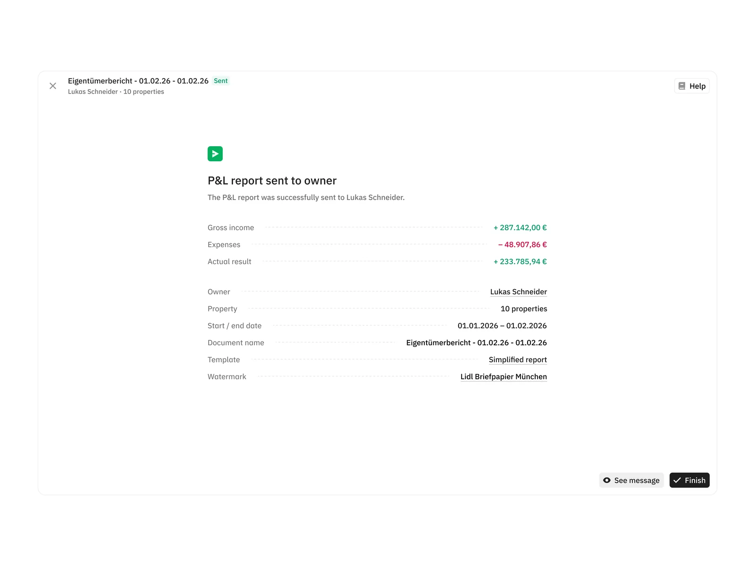Click the Template label
This screenshot has height=566, width=755.
coord(224,359)
